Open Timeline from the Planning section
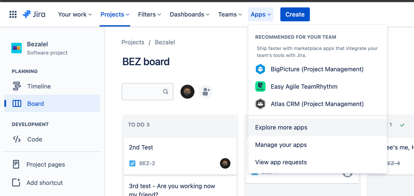This screenshot has height=196, width=414. click(x=40, y=86)
